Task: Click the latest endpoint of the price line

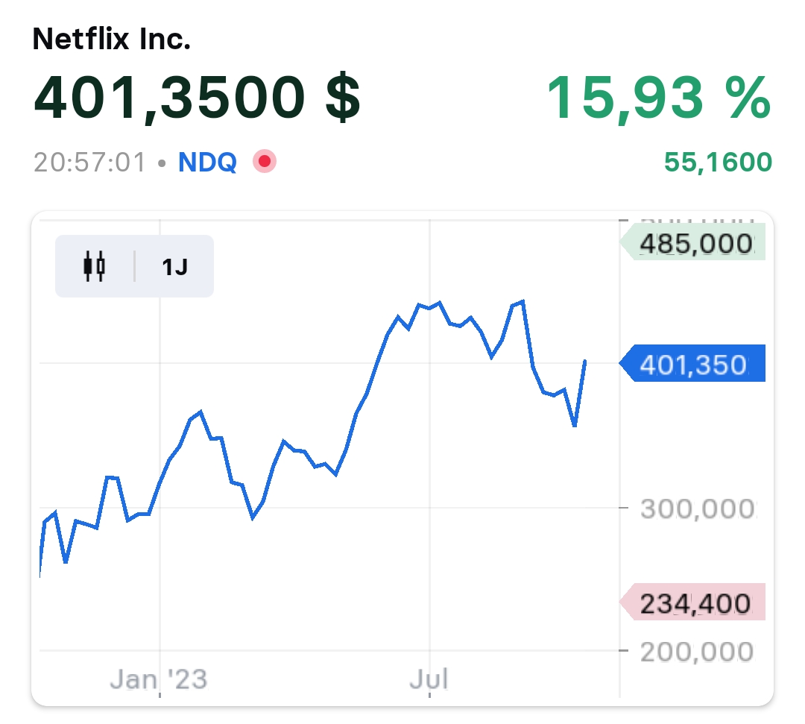Action: pos(585,361)
